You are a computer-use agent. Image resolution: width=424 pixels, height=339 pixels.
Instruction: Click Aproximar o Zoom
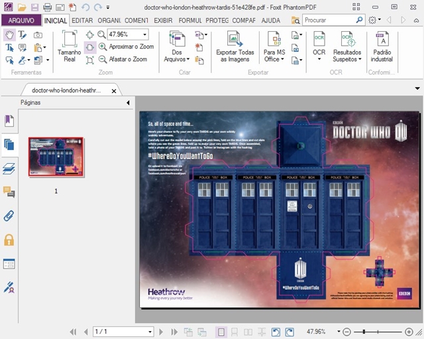[x=126, y=46]
